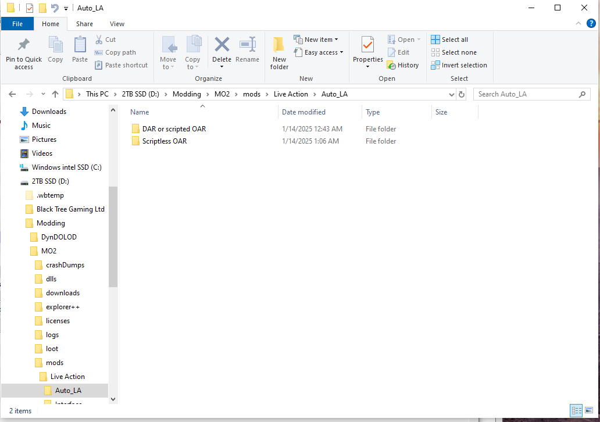
Task: Open the New item dropdown
Action: click(x=316, y=40)
